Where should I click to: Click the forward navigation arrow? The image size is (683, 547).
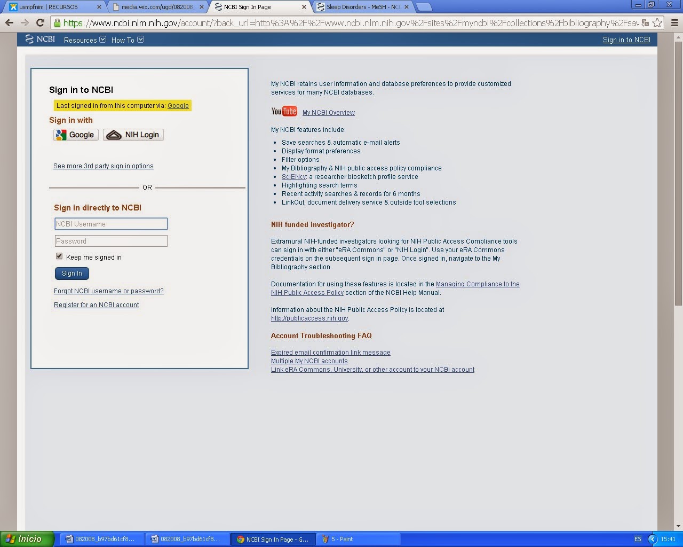click(x=24, y=24)
